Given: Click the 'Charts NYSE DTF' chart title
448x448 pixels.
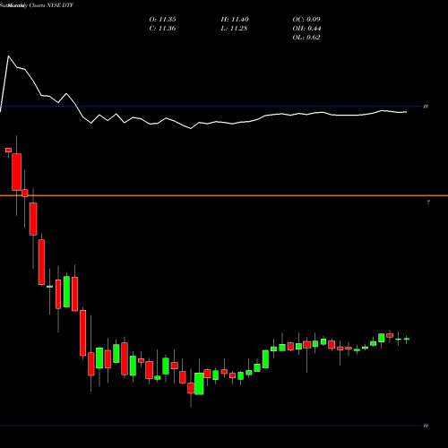Looking at the screenshot, I should point(51,5).
